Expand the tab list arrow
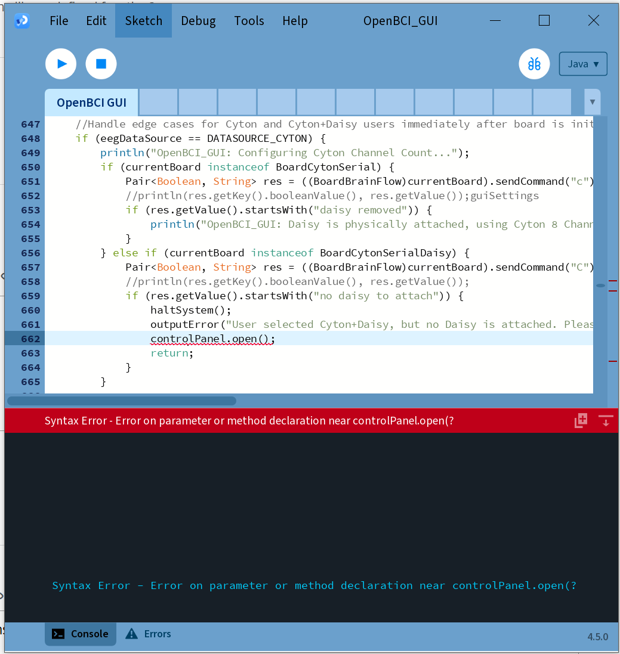This screenshot has height=654, width=620. (592, 102)
